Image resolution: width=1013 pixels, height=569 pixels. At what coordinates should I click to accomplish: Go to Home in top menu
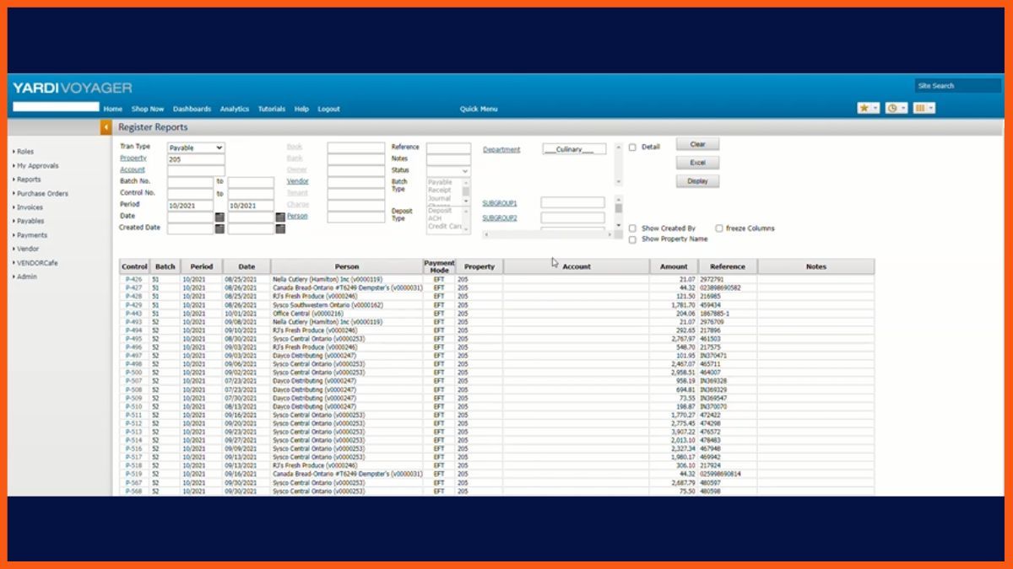[x=112, y=109]
